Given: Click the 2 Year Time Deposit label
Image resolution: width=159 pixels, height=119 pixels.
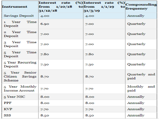Looking at the screenshot, I should click(20, 34).
